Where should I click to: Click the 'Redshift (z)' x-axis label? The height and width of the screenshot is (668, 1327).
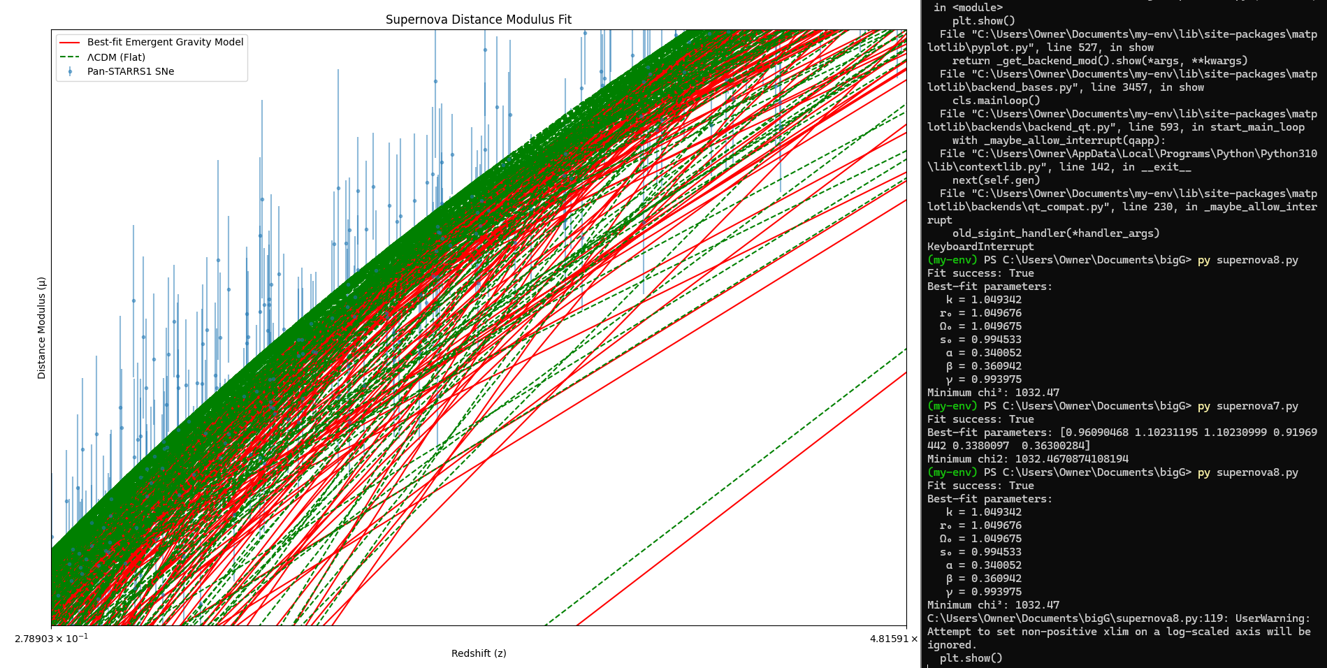coord(479,653)
